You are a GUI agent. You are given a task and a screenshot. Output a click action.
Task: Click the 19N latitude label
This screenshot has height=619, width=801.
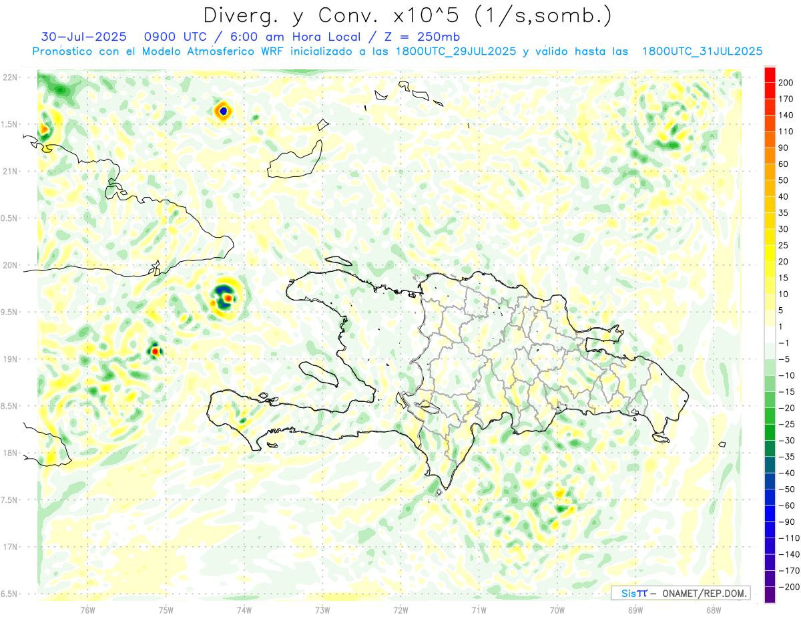(11, 359)
